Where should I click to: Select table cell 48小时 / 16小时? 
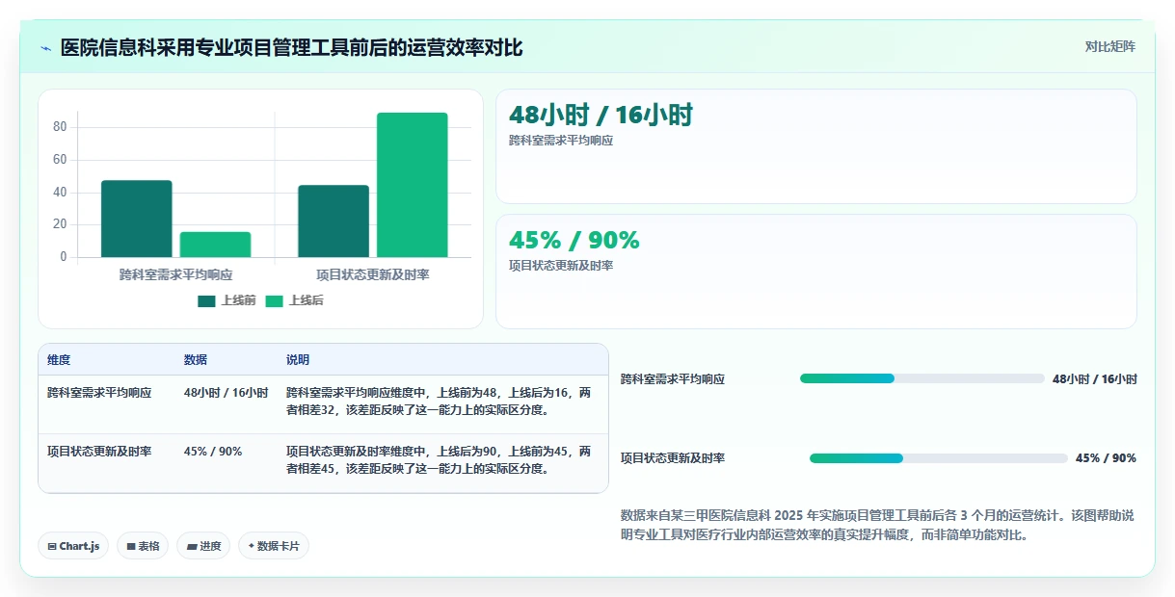tap(227, 393)
